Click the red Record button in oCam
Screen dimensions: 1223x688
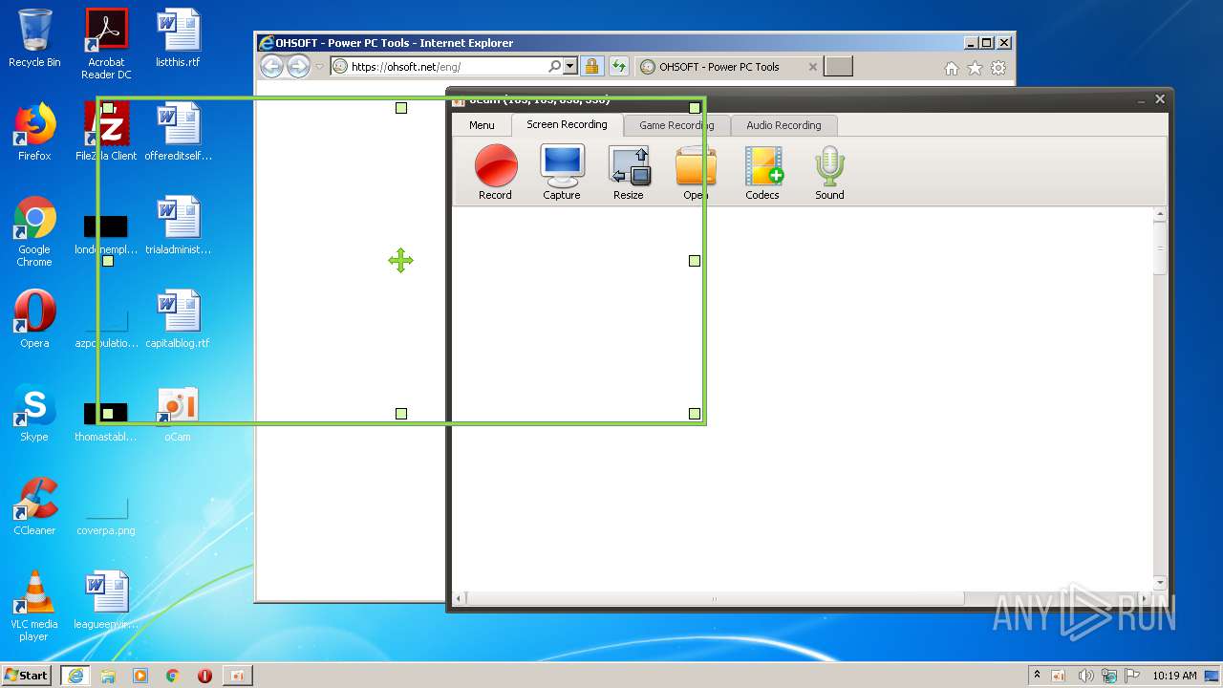496,172
